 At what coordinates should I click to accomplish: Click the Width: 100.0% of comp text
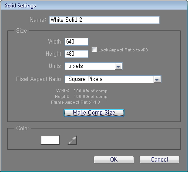point(82,91)
